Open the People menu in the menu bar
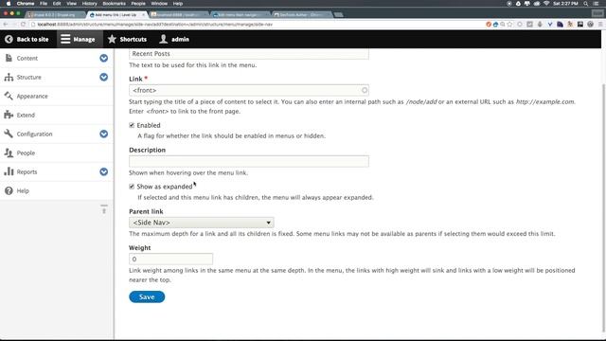 pos(138,4)
